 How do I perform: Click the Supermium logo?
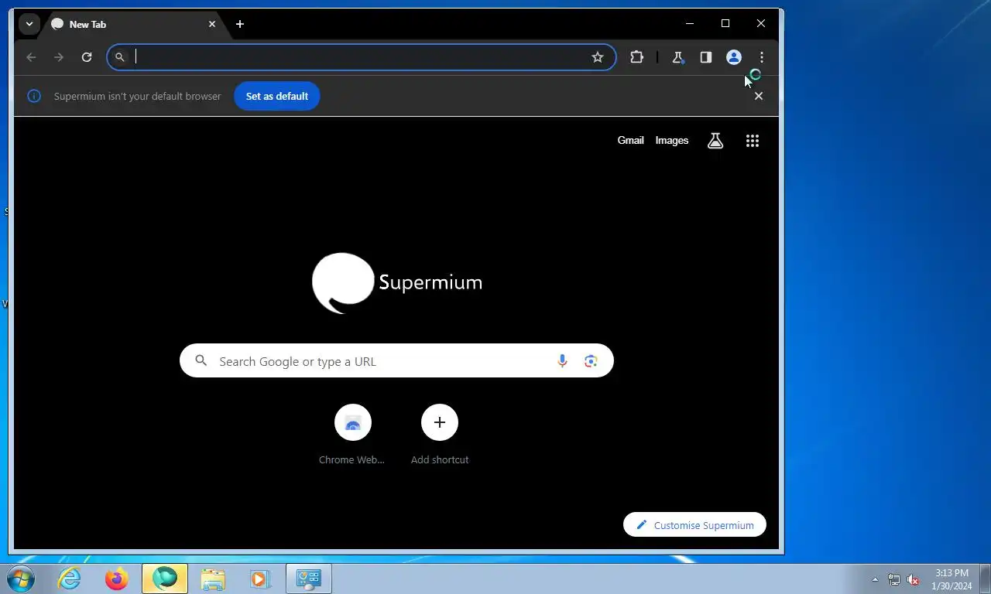click(x=397, y=283)
